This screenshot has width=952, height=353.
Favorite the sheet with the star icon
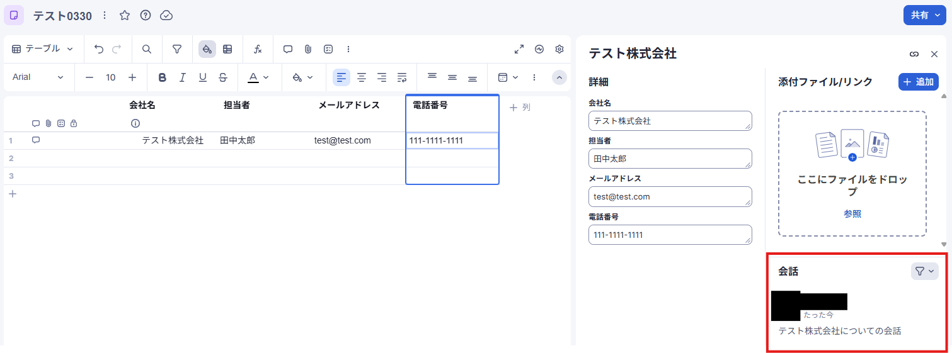tap(125, 15)
